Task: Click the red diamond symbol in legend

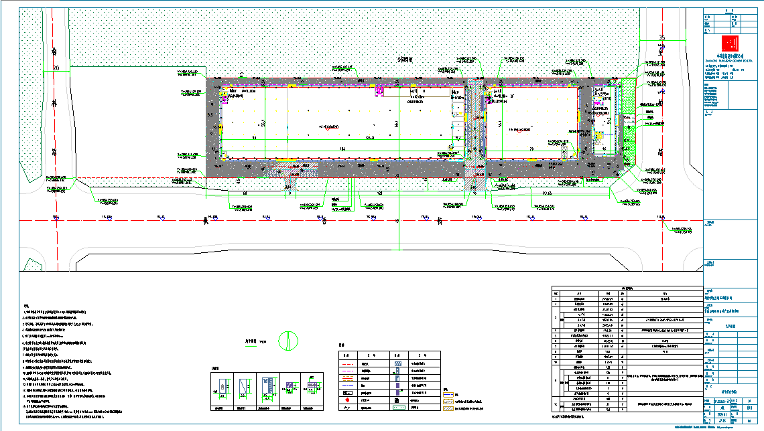Action: 348,400
